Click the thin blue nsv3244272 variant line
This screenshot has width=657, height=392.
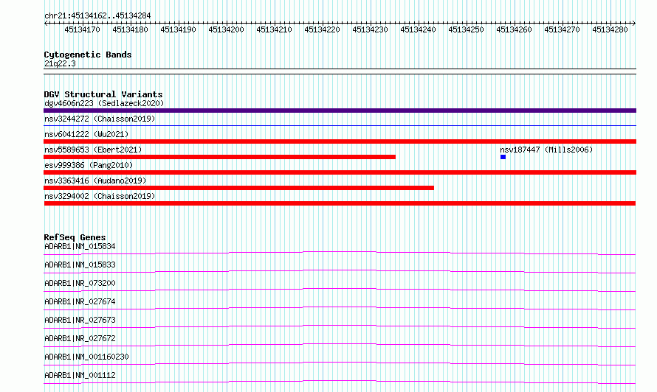pyautogui.click(x=340, y=125)
